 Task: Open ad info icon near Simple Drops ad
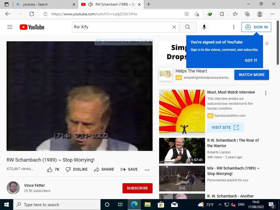click(267, 43)
